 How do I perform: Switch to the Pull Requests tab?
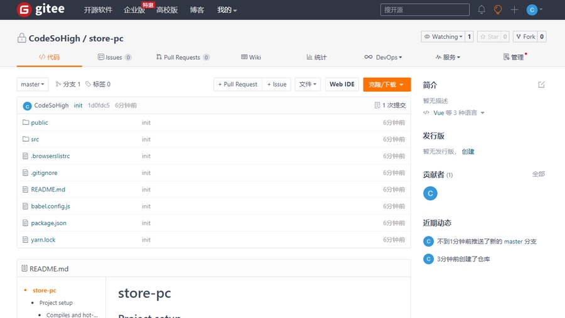point(181,57)
